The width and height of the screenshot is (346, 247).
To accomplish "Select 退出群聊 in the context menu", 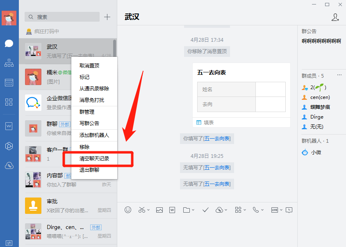I will pyautogui.click(x=94, y=170).
